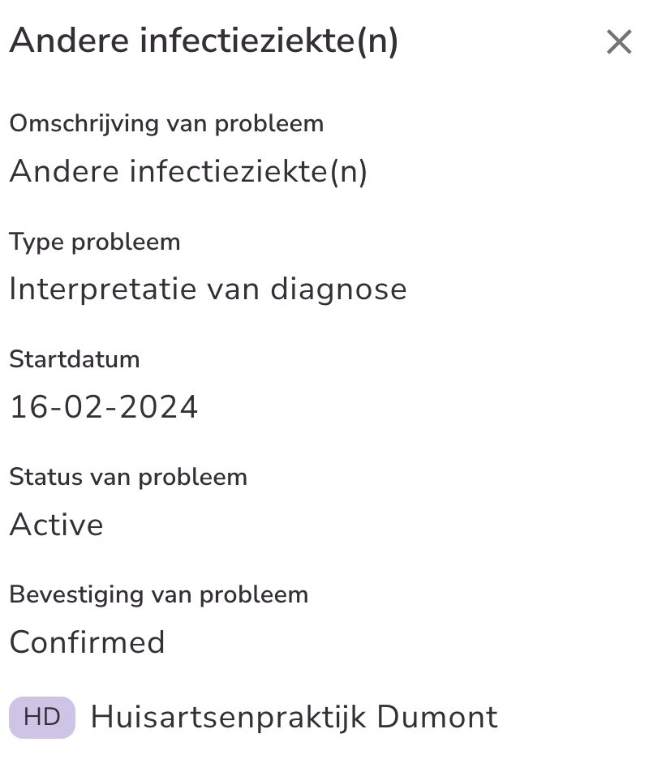Click description value under Omschrijving van probleem

pyautogui.click(x=188, y=171)
